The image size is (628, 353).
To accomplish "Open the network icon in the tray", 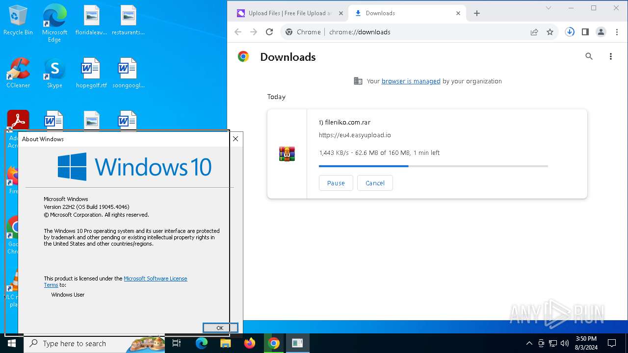I will pyautogui.click(x=553, y=343).
